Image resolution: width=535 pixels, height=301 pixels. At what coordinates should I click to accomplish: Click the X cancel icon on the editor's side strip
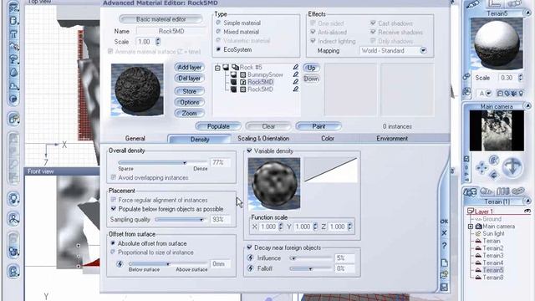coord(444,233)
